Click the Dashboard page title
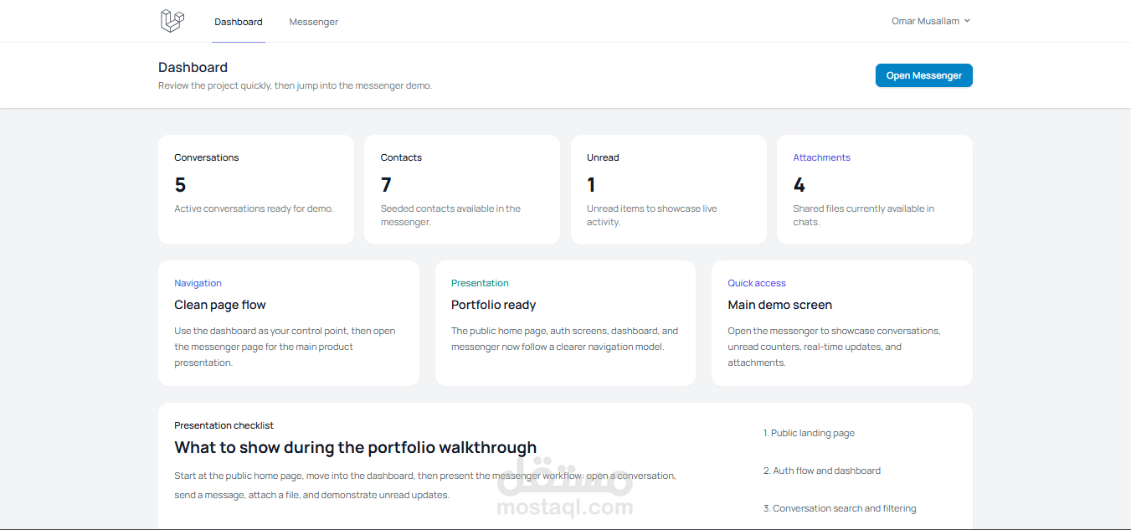 [x=193, y=67]
